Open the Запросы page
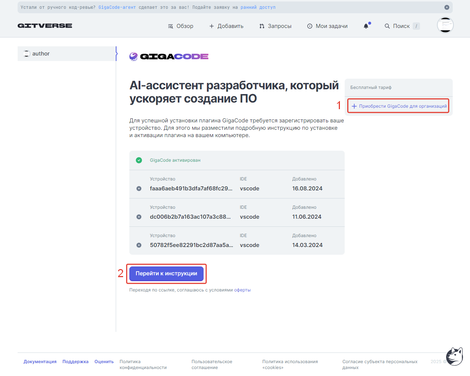The width and height of the screenshot is (470, 376). click(275, 26)
